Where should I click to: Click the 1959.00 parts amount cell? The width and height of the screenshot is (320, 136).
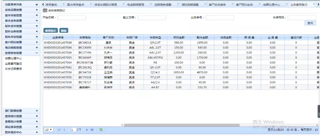coord(203,43)
